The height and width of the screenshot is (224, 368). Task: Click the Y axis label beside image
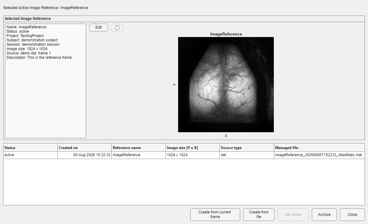(x=174, y=85)
